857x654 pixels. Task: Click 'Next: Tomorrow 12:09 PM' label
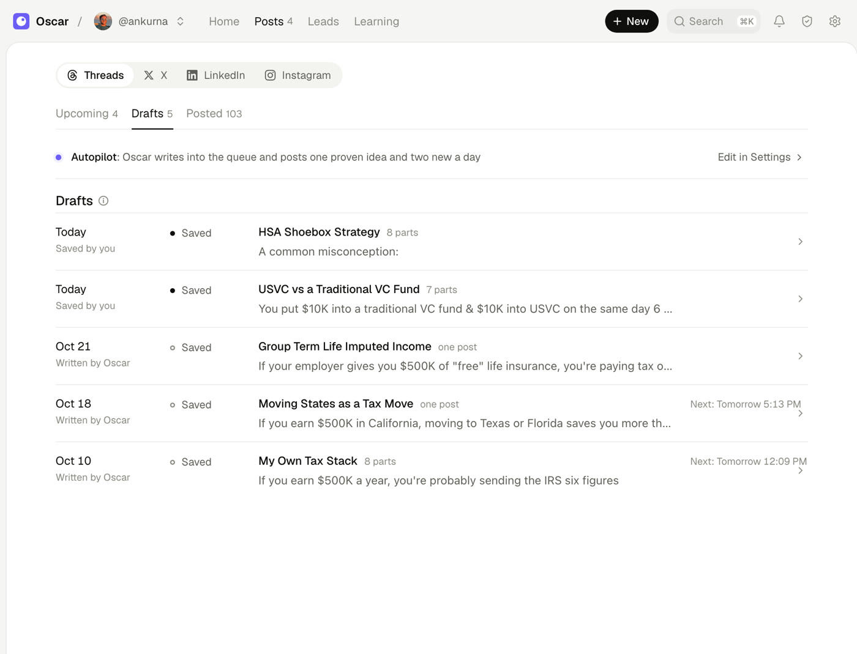click(x=749, y=461)
